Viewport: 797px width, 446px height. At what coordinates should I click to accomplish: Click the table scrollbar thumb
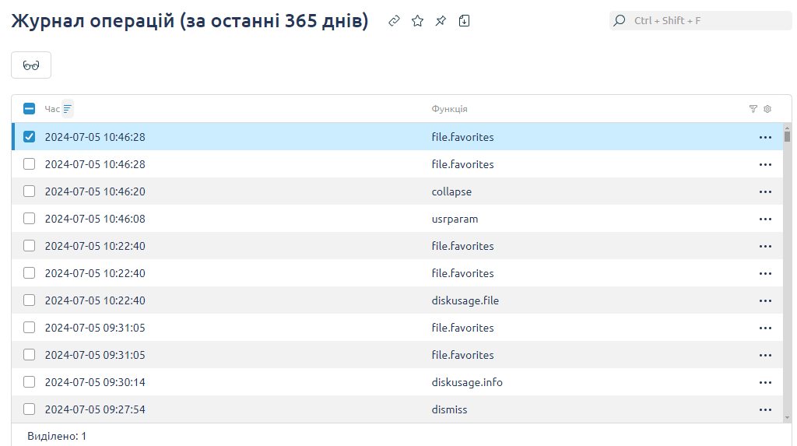[788, 136]
